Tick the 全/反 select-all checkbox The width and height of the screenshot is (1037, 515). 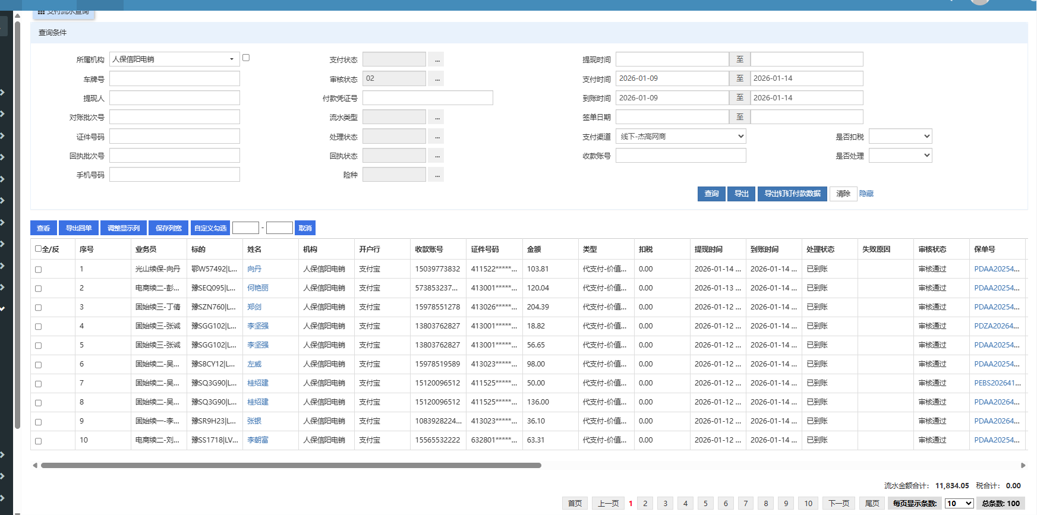click(39, 249)
